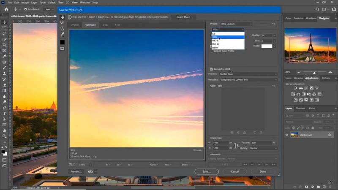Toggle slices visibility in Save for Web
The height and width of the screenshot is (190, 338).
click(x=62, y=49)
